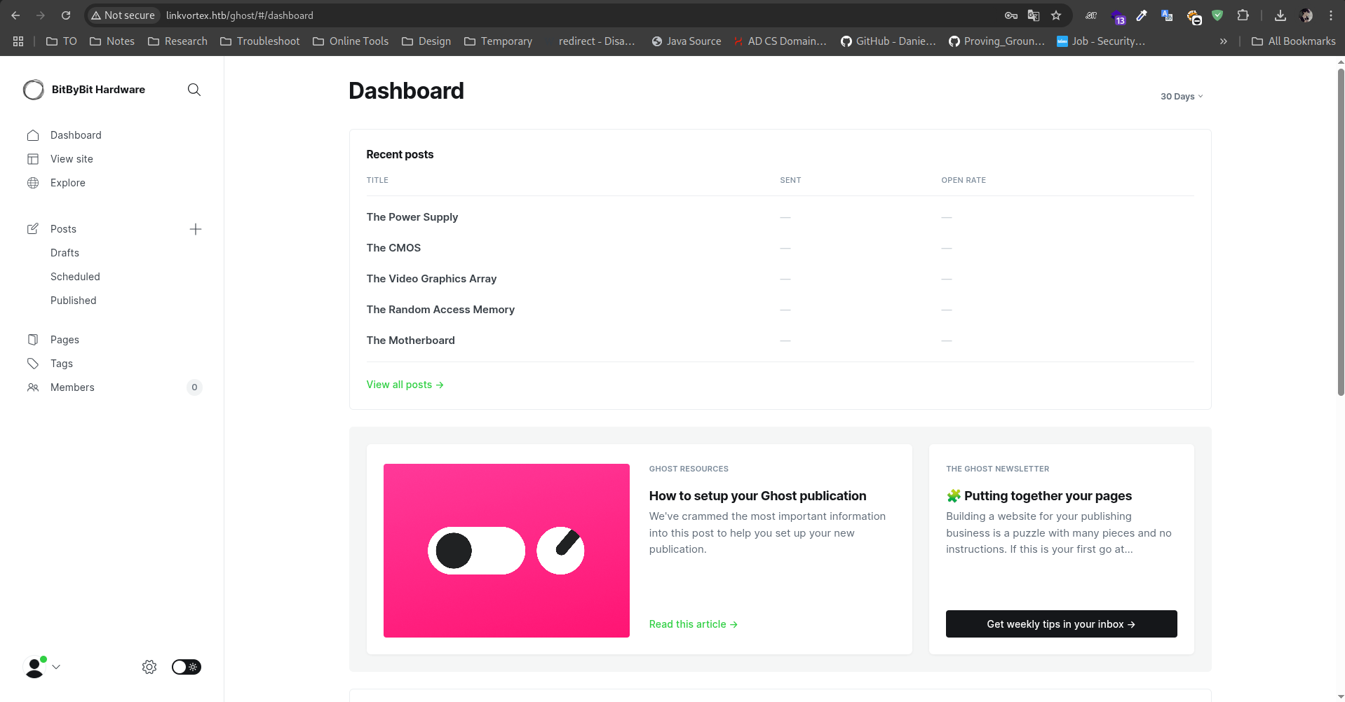Open Drafts in the sidebar
Viewport: 1345px width, 702px height.
coord(65,253)
